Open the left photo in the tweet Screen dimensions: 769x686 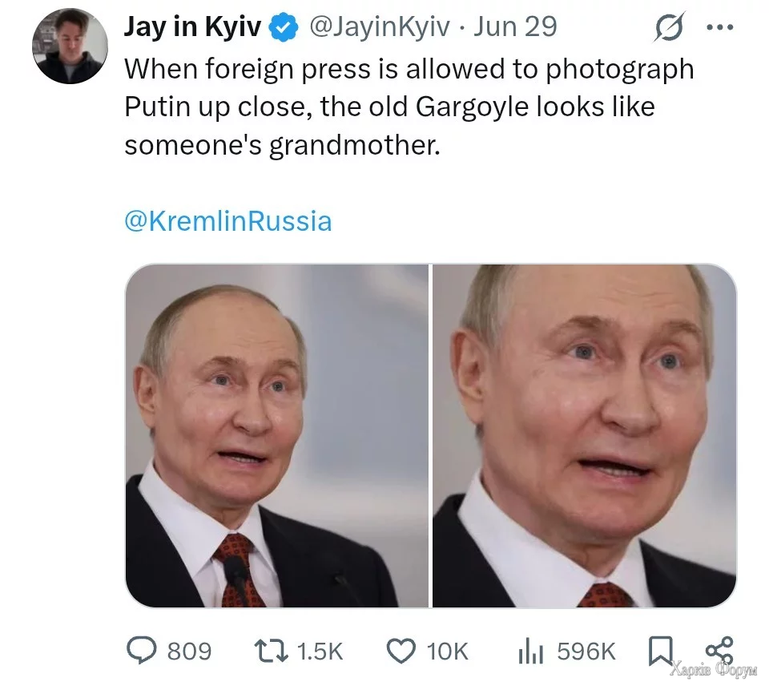277,435
